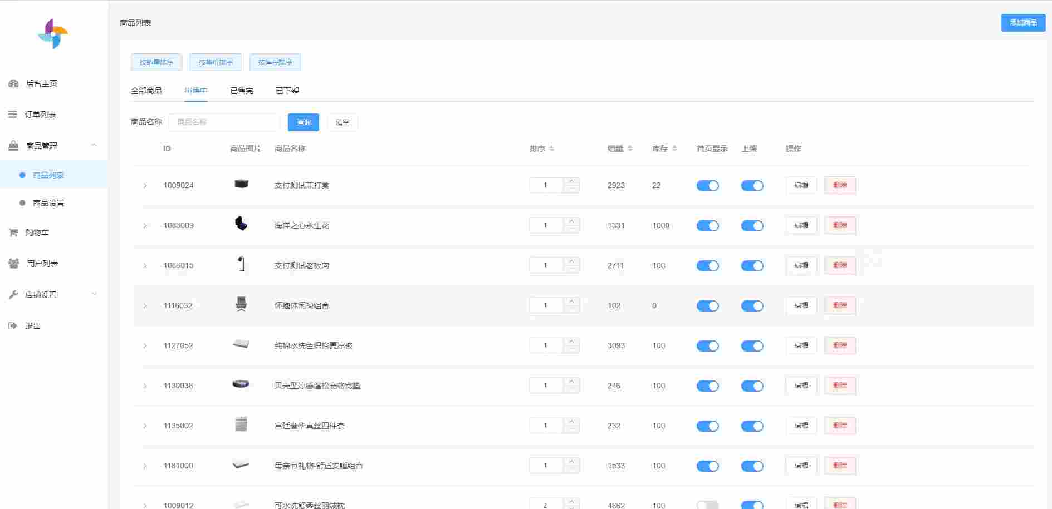Click the 退出 logout icon

(12, 326)
